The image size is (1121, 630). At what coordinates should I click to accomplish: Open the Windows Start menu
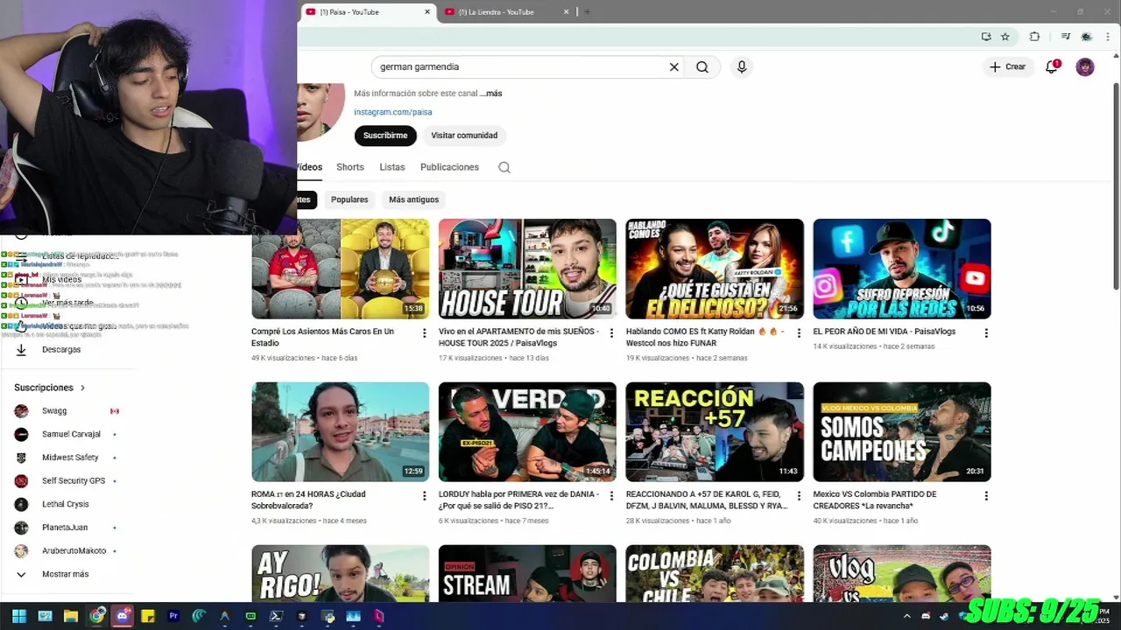[x=19, y=616]
